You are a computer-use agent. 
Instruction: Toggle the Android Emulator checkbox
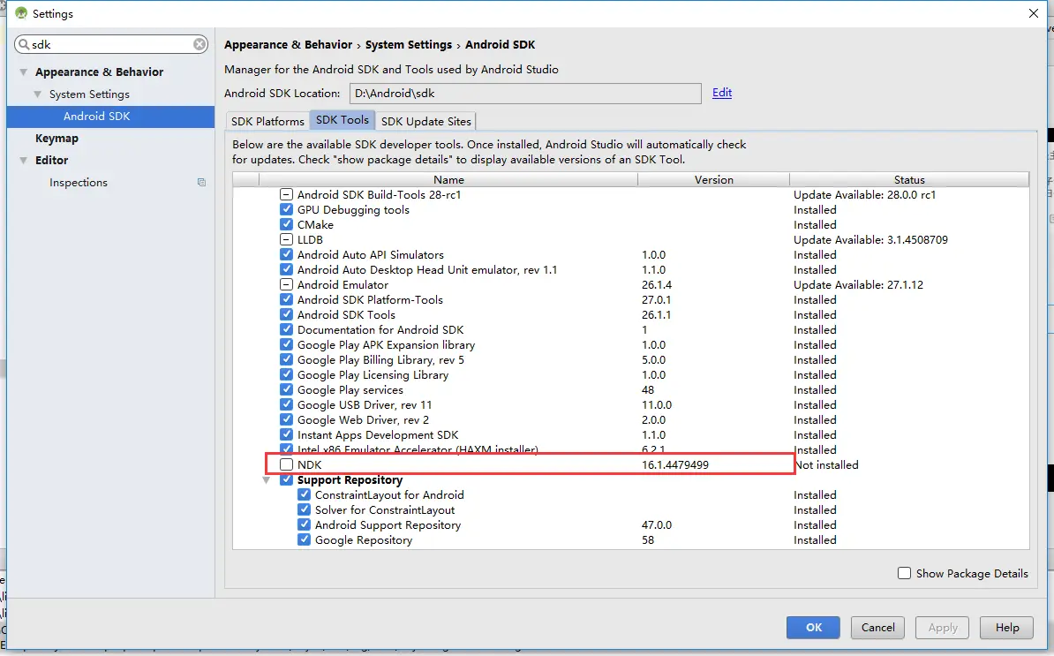pyautogui.click(x=286, y=284)
